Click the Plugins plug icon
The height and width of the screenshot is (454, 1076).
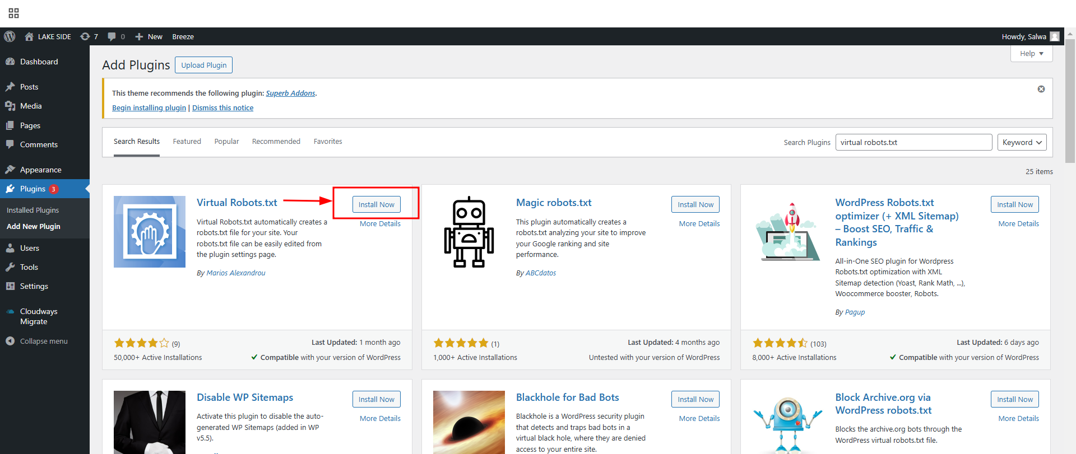[x=10, y=189]
